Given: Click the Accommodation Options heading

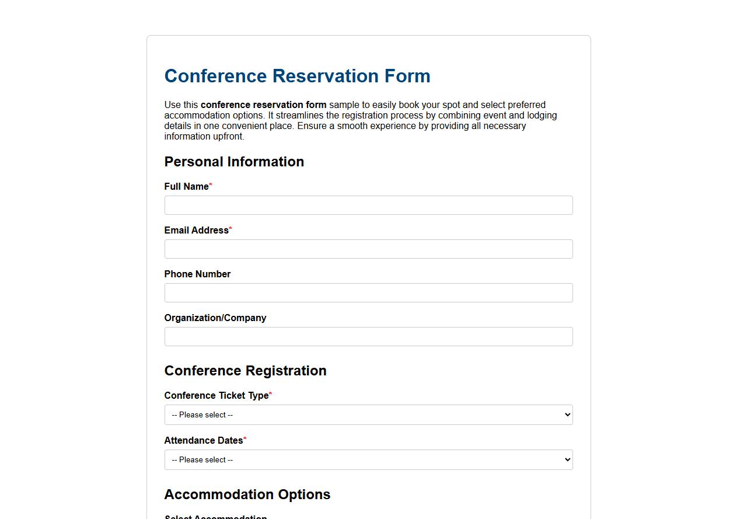Looking at the screenshot, I should (x=247, y=494).
